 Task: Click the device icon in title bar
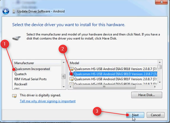(x=14, y=11)
